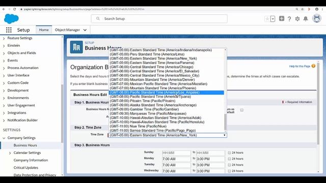Open Company Information in sidebar
The width and height of the screenshot is (326, 183).
[31, 160]
